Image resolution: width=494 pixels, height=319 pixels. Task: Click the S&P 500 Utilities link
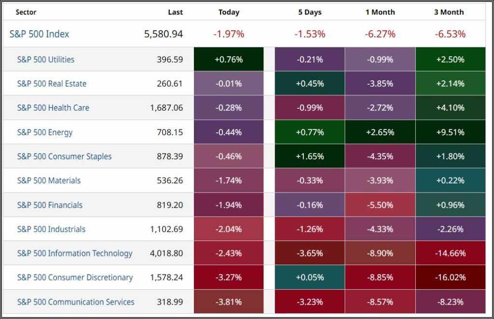[46, 60]
